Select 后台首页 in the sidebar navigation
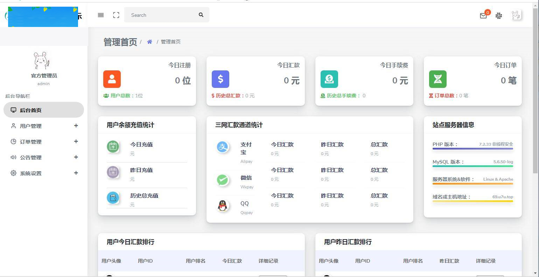 [x=43, y=110]
